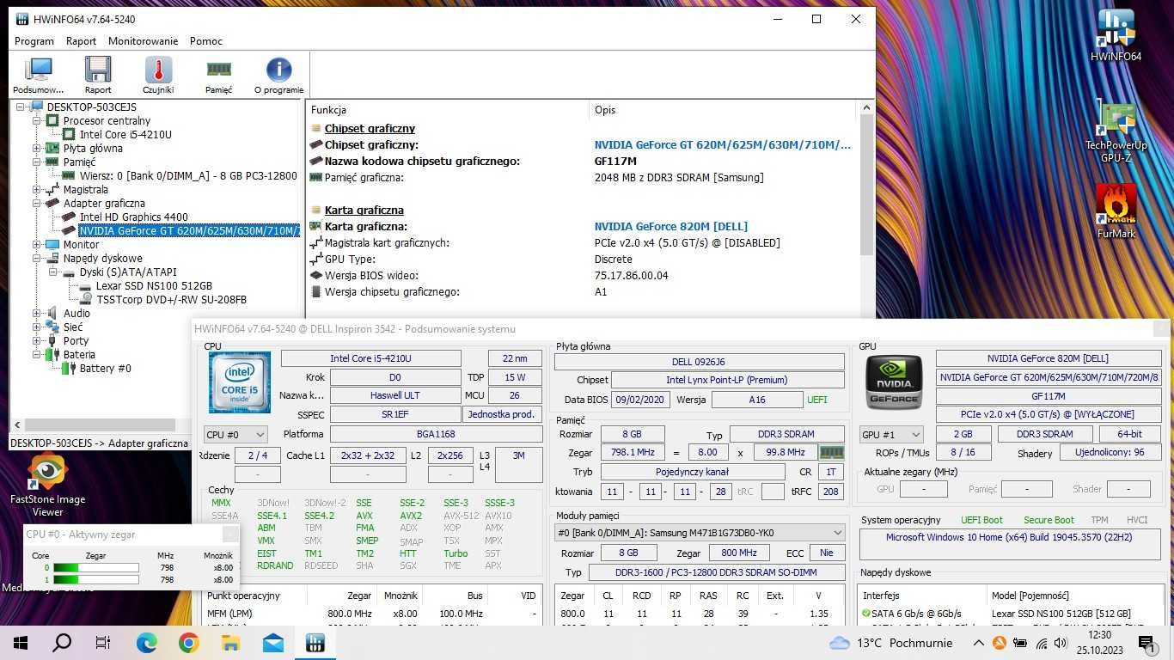Launch the FurMark desktop icon
This screenshot has width=1174, height=660.
[1116, 211]
